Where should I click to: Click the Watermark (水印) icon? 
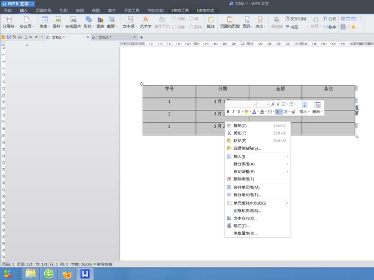coord(260,19)
